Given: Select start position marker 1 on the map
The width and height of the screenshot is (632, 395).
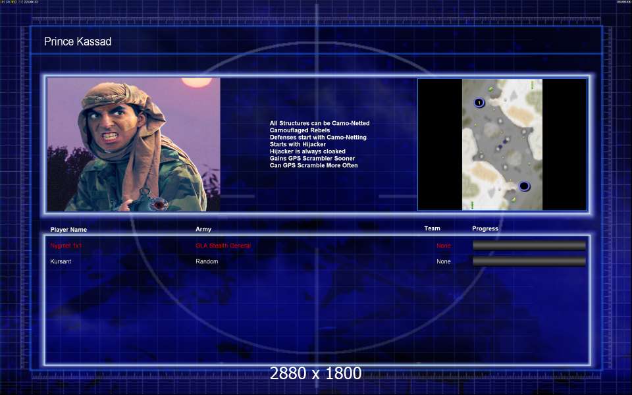Looking at the screenshot, I should pos(479,103).
